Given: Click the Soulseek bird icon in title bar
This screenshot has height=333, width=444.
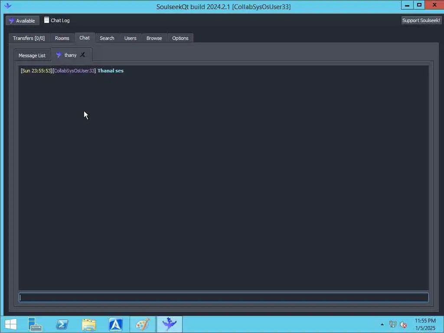Looking at the screenshot, I should tap(8, 6).
